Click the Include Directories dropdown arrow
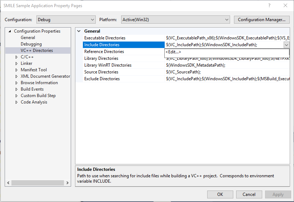 tap(286, 45)
